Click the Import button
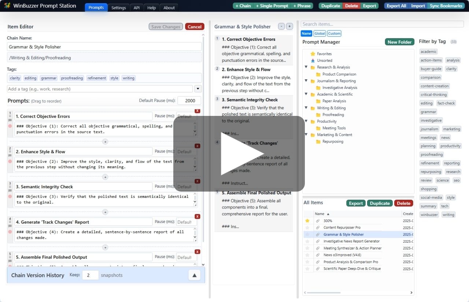 pyautogui.click(x=418, y=6)
